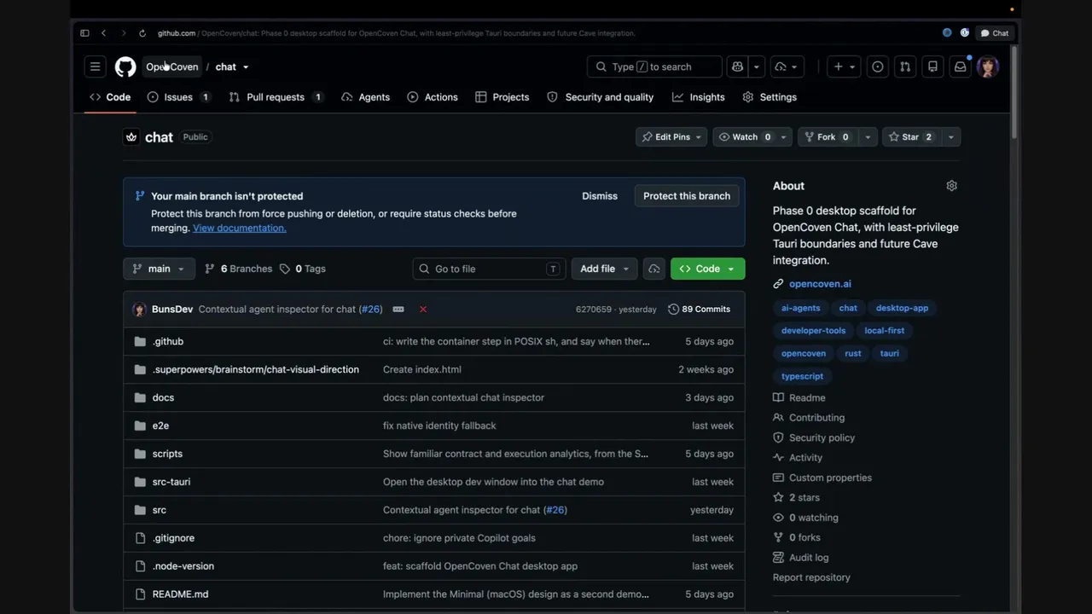Image resolution: width=1092 pixels, height=614 pixels.
Task: Open the Create new plus dropdown
Action: point(845,67)
